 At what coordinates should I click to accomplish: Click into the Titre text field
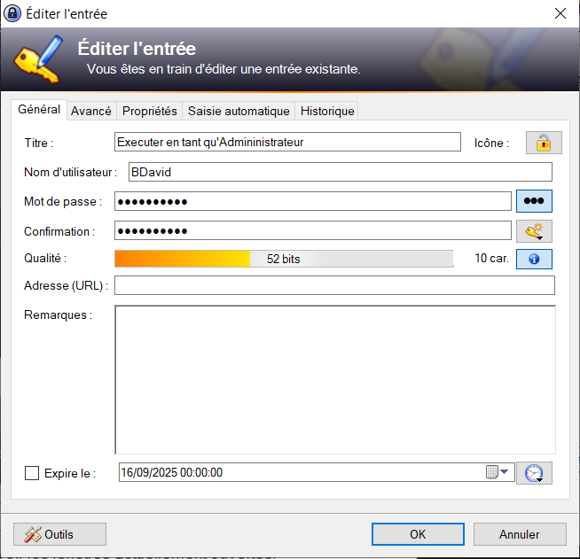(287, 142)
